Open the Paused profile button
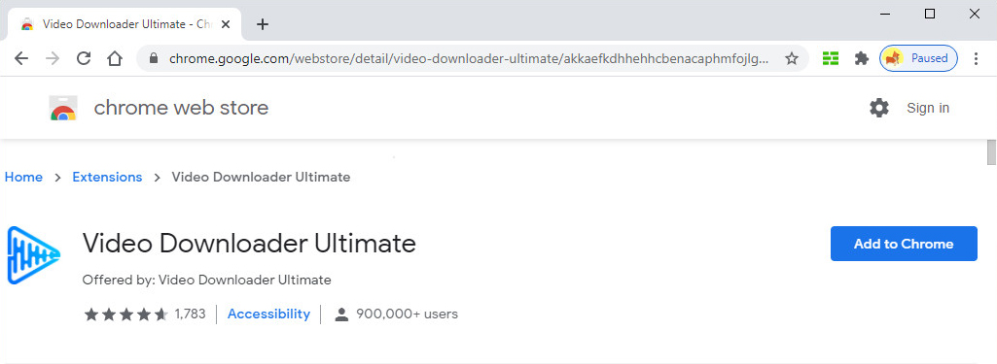Screen dimensions: 997x364 click(918, 58)
